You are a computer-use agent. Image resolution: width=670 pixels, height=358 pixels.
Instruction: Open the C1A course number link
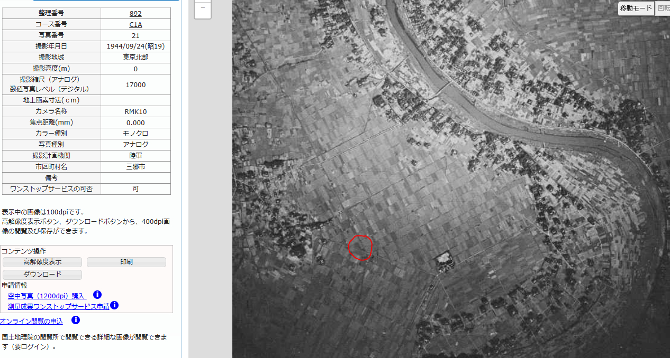click(x=135, y=25)
